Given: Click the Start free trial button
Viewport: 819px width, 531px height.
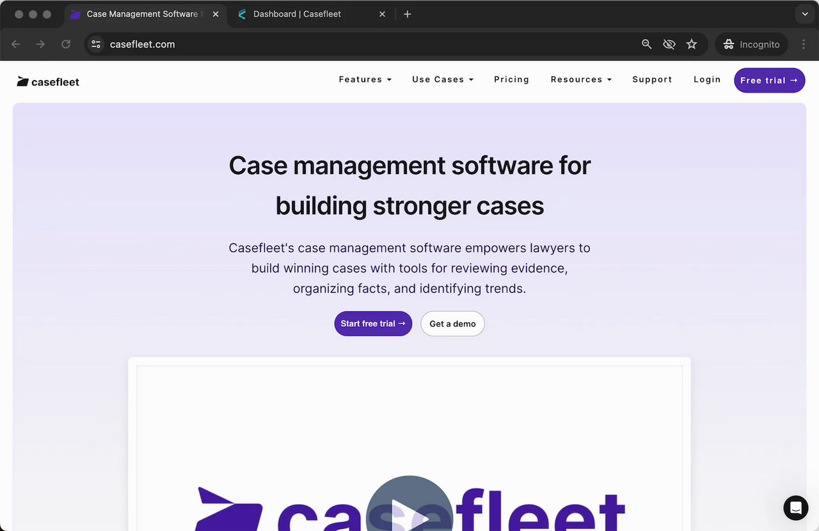Looking at the screenshot, I should pos(373,324).
